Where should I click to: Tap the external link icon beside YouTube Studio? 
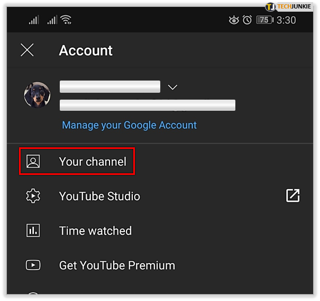[292, 196]
